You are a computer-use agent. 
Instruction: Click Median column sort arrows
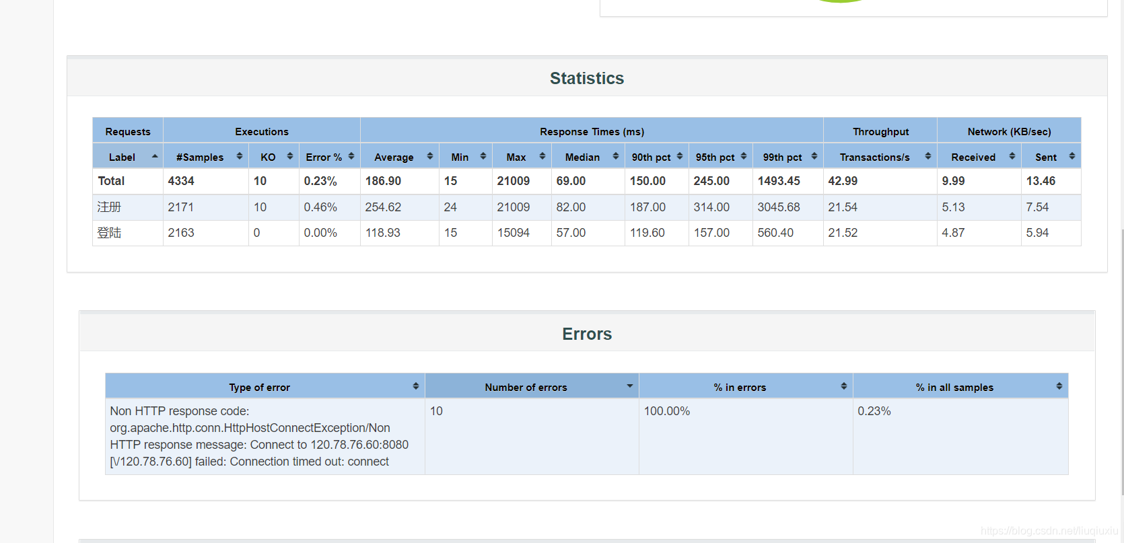pos(615,156)
